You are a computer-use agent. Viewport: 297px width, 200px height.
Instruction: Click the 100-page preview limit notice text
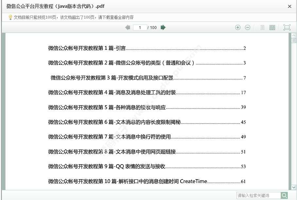point(74,17)
